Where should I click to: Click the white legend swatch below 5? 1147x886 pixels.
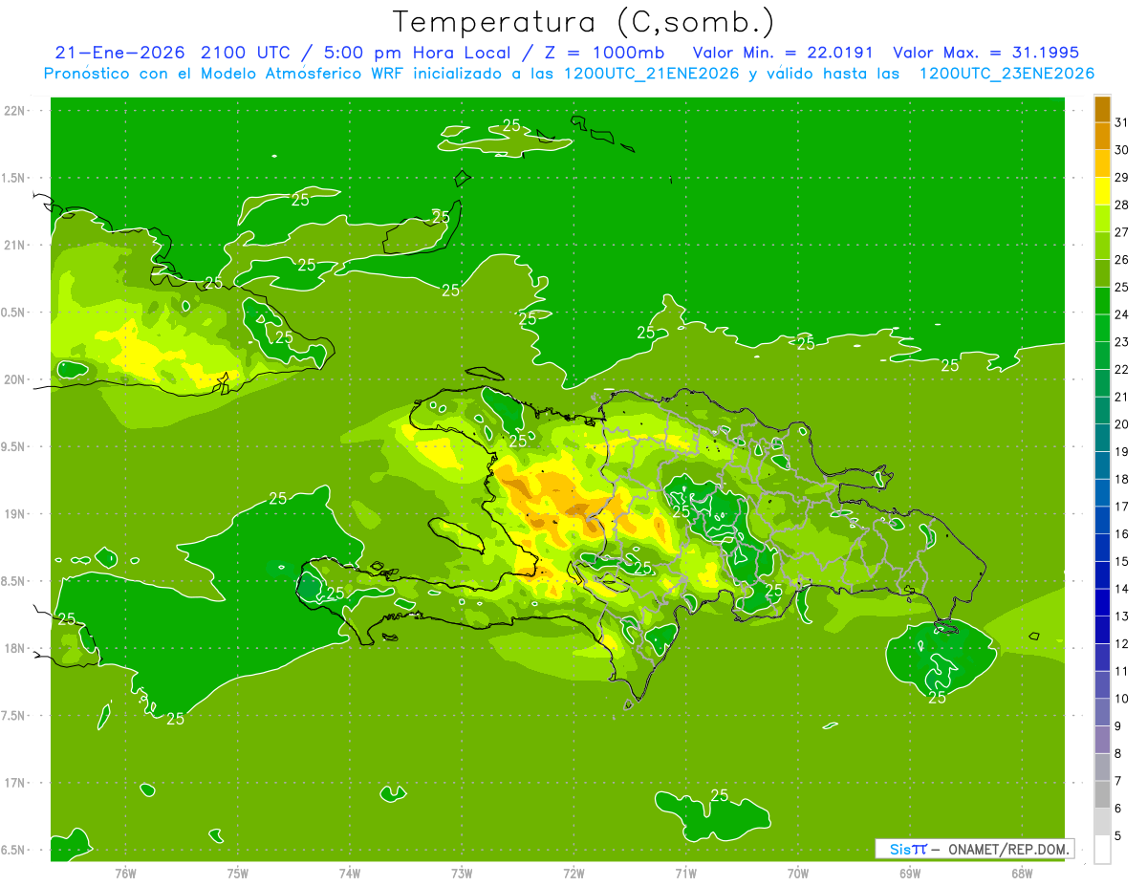click(1102, 850)
